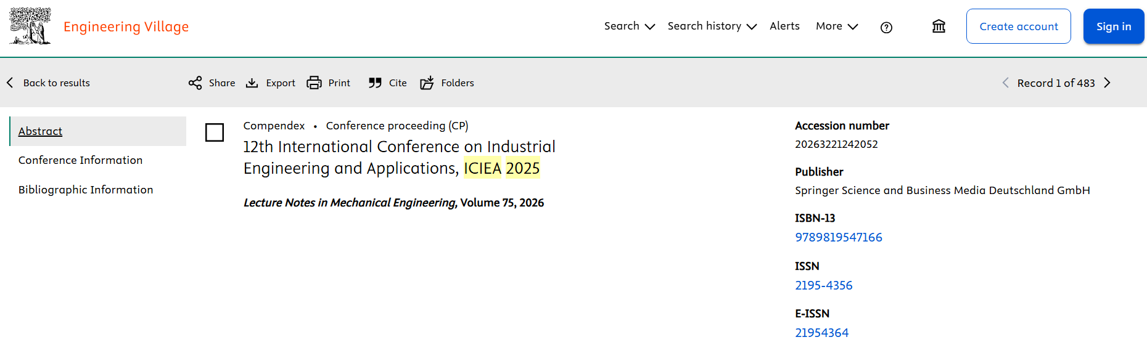Go to previous record arrow
Screen dimensions: 1147x345
1005,83
